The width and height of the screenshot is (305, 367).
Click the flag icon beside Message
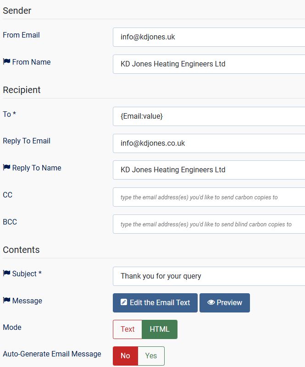pyautogui.click(x=6, y=301)
